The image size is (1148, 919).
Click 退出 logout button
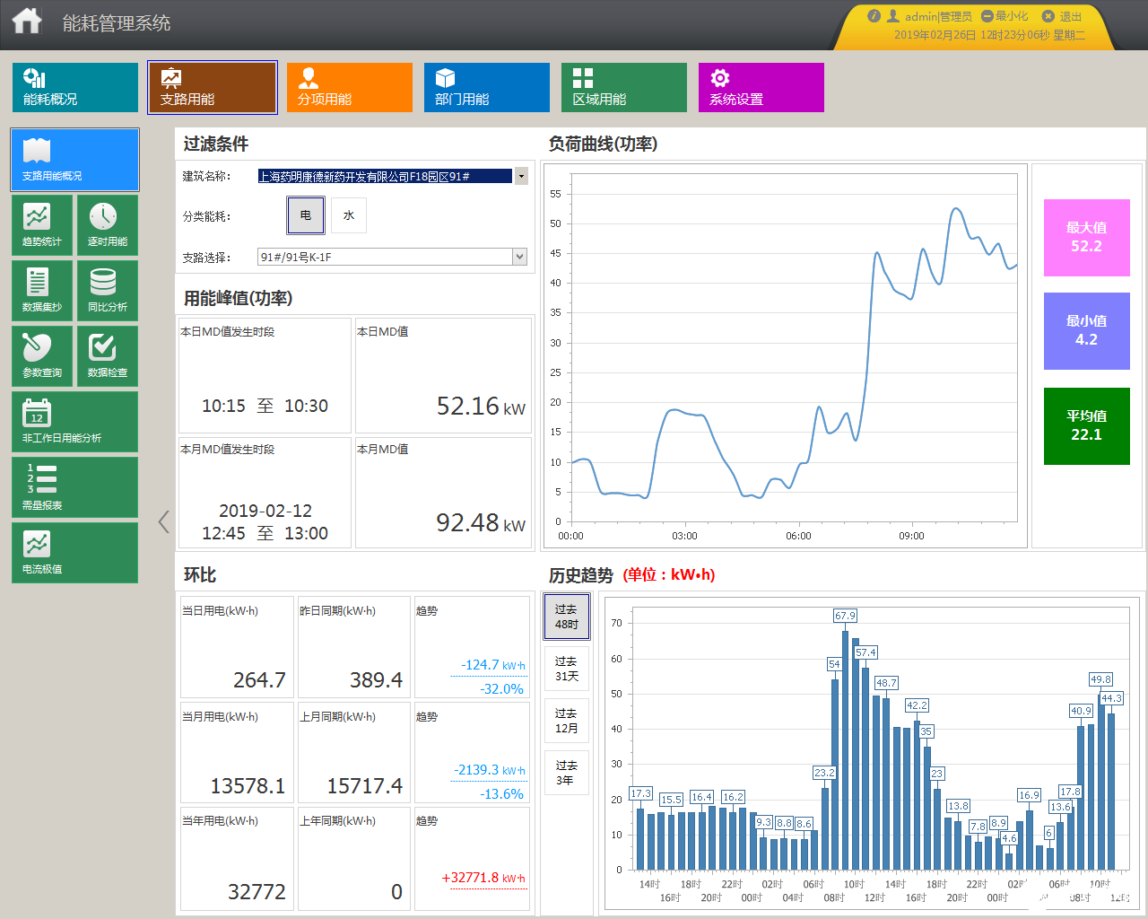(x=1062, y=16)
